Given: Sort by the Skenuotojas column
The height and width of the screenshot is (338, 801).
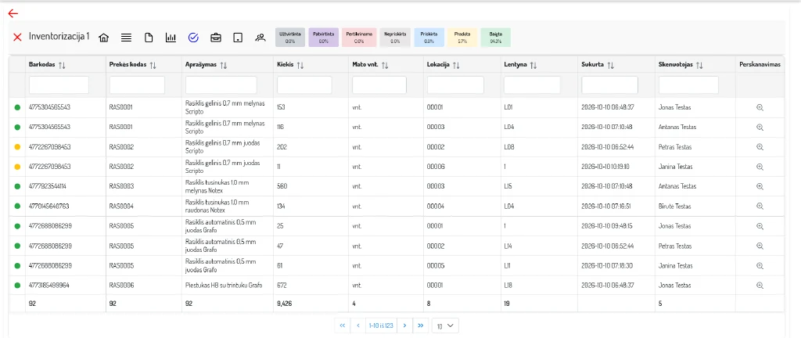Looking at the screenshot, I should click(700, 65).
